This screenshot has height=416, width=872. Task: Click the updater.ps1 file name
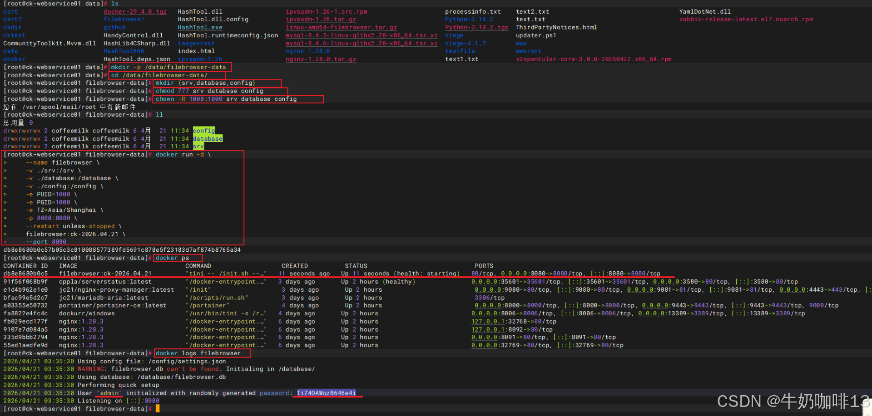536,35
